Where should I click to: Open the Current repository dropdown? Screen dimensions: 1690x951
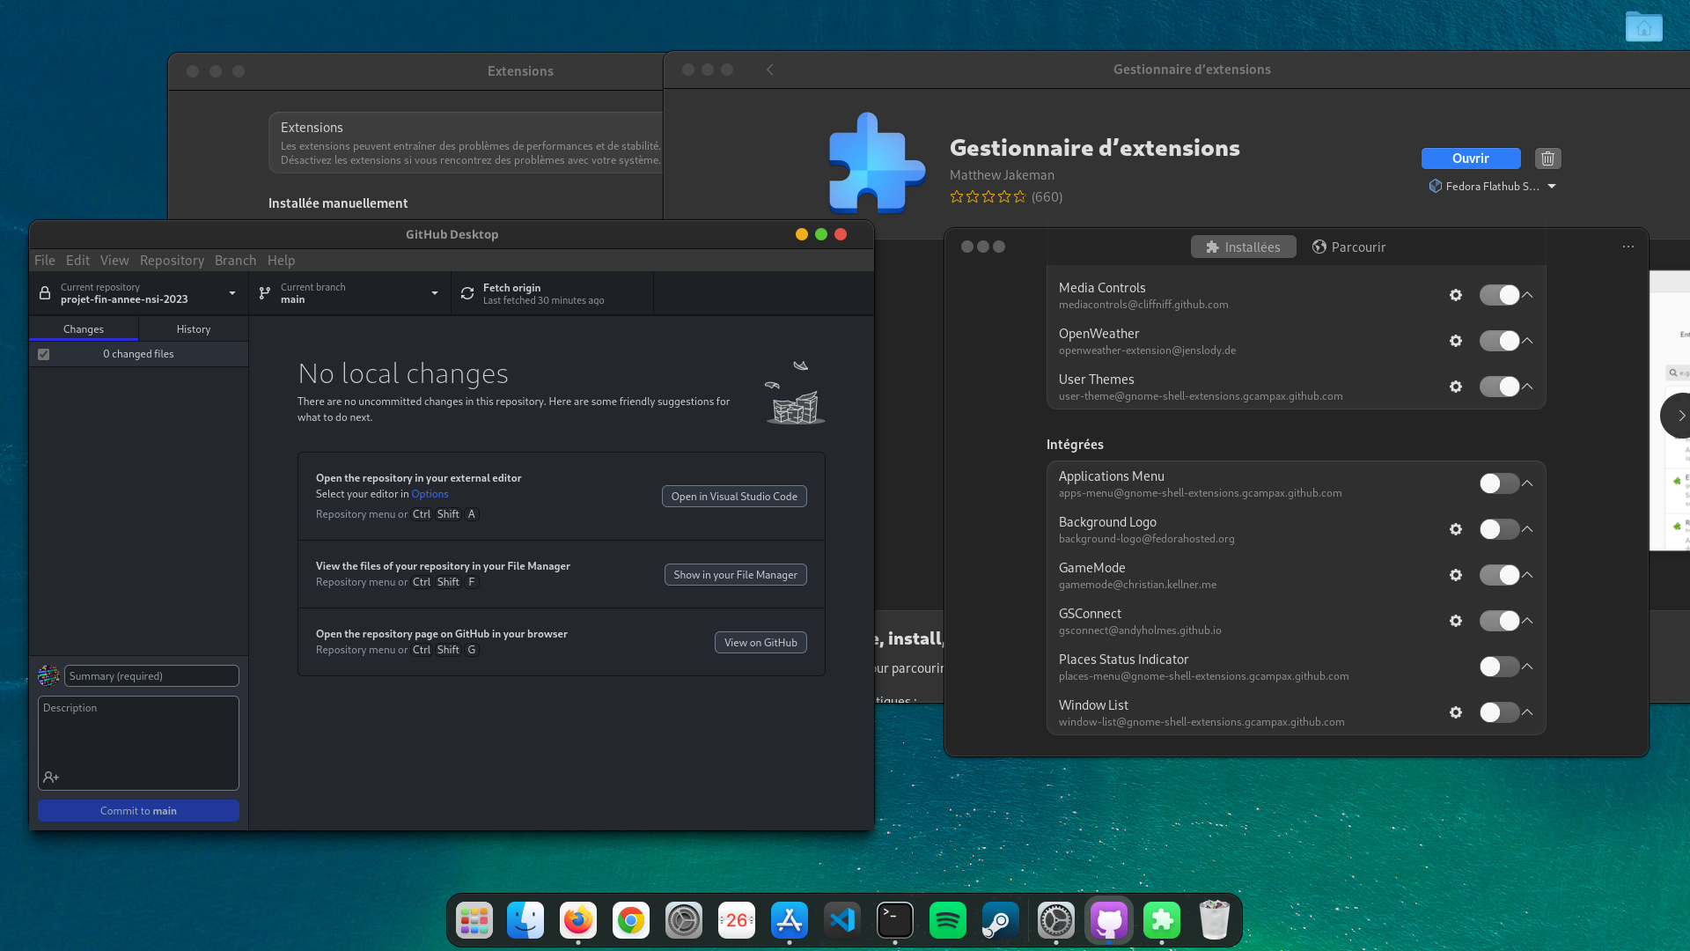138,293
